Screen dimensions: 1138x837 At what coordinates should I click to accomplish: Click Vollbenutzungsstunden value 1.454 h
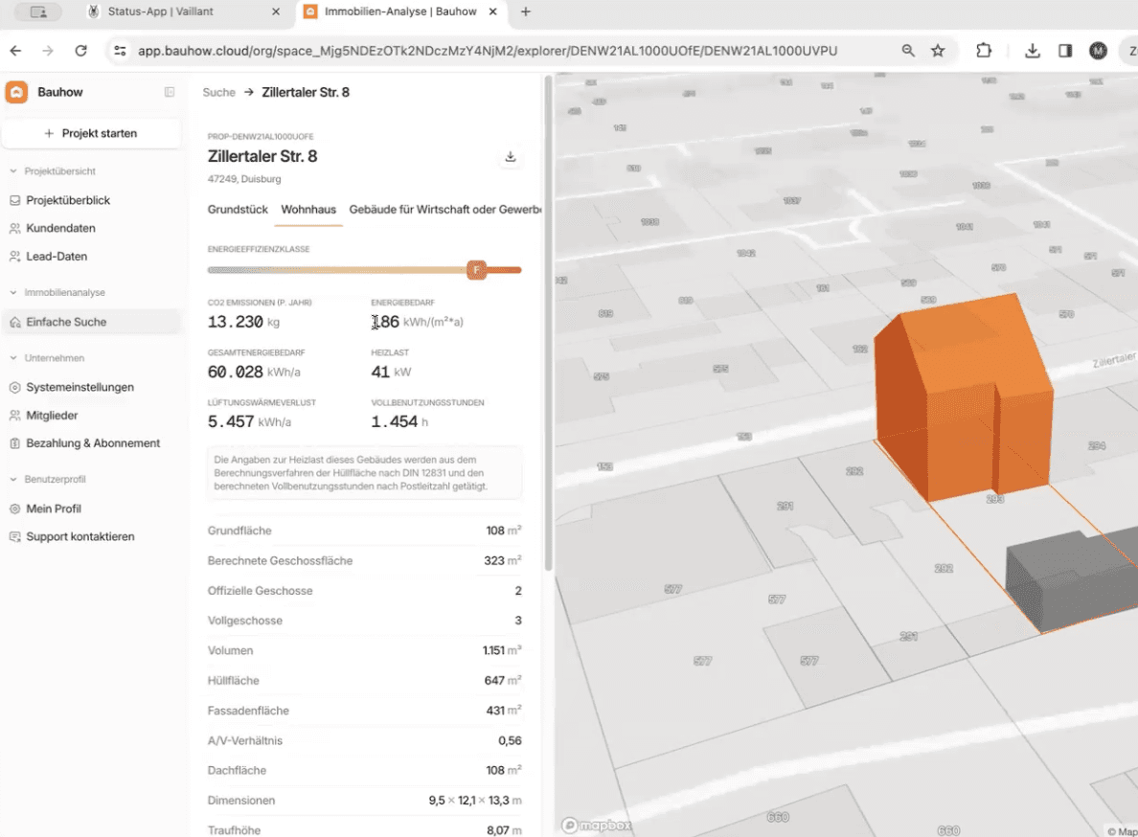[399, 422]
